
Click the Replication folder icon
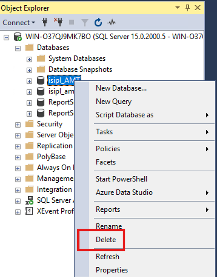[29, 146]
